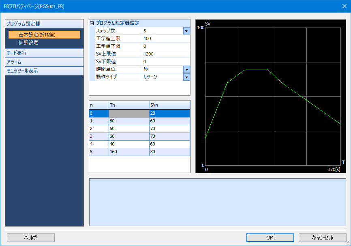Open the モニタツール表示 section
This screenshot has width=351, height=246.
pyautogui.click(x=44, y=71)
